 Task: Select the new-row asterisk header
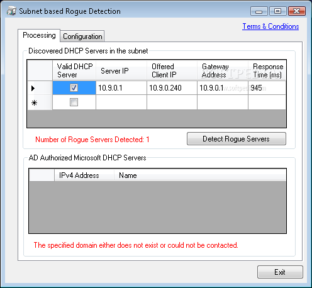tap(40, 102)
